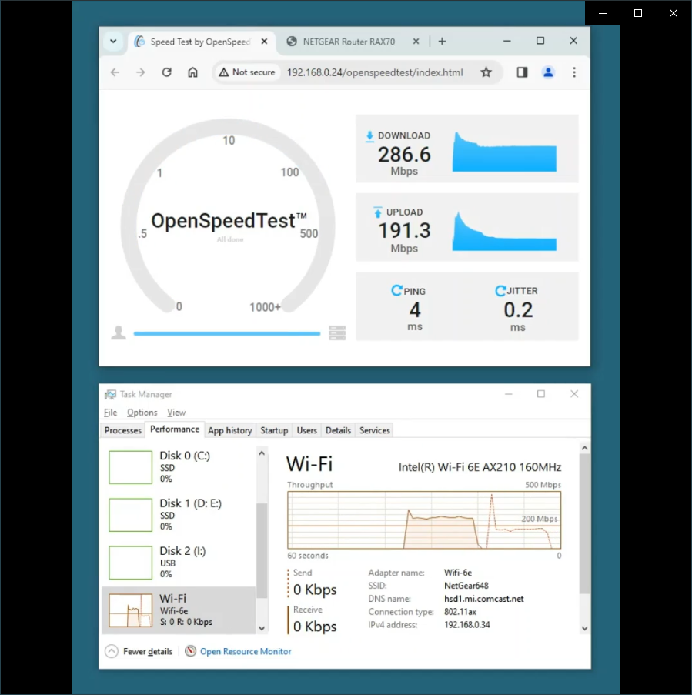Screen dimensions: 692x695
Task: Open the browser side panel
Action: point(522,72)
